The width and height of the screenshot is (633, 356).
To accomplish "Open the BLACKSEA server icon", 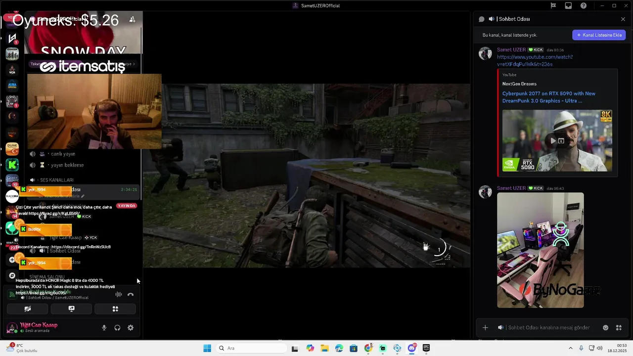I will (12, 196).
